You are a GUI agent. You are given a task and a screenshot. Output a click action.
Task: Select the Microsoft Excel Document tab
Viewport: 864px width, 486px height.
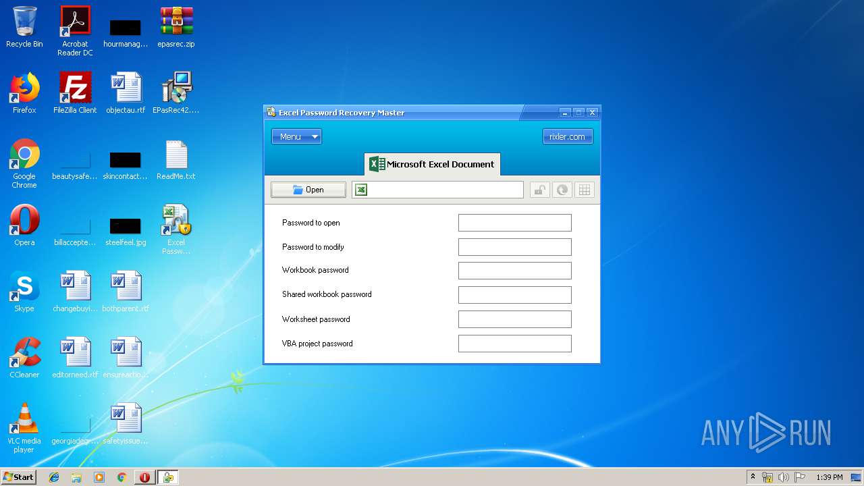click(x=433, y=164)
